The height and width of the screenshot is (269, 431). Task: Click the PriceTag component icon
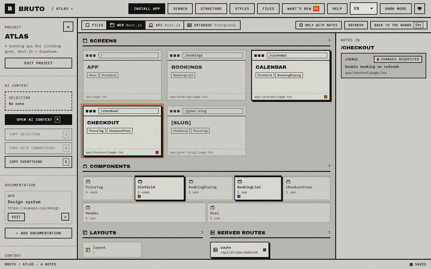click(88, 181)
